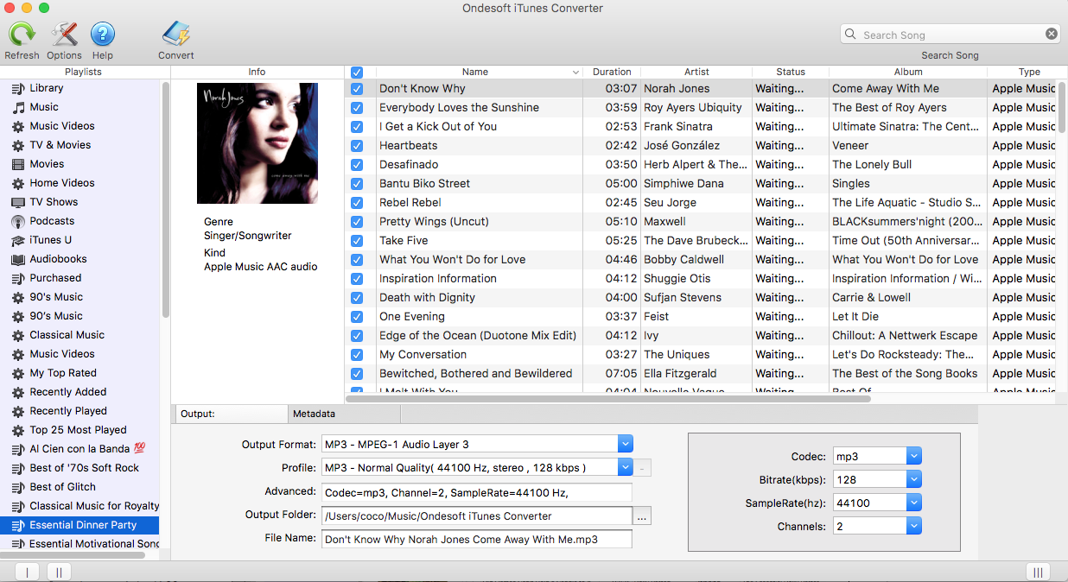Select the Library playlist icon

[18, 88]
